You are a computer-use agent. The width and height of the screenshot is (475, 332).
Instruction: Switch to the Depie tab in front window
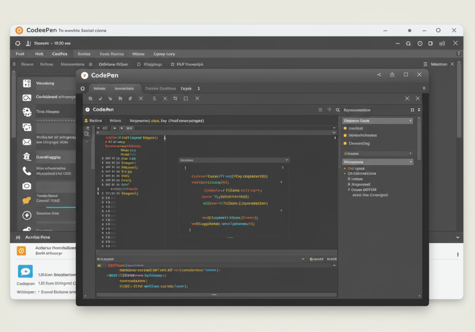point(186,88)
